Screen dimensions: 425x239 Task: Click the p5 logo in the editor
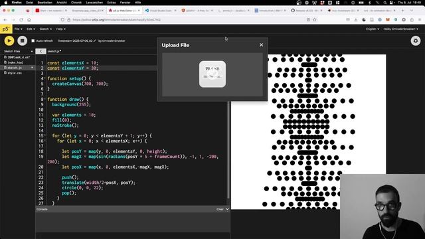coord(6,29)
